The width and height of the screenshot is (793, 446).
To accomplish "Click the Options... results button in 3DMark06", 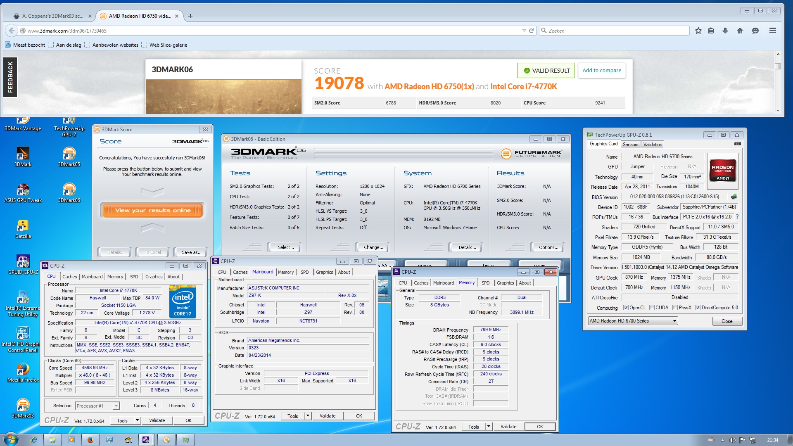I will point(548,247).
